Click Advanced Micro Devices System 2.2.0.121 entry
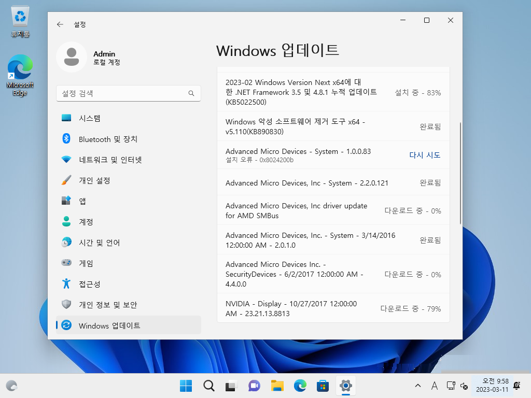The width and height of the screenshot is (531, 398). (333, 183)
